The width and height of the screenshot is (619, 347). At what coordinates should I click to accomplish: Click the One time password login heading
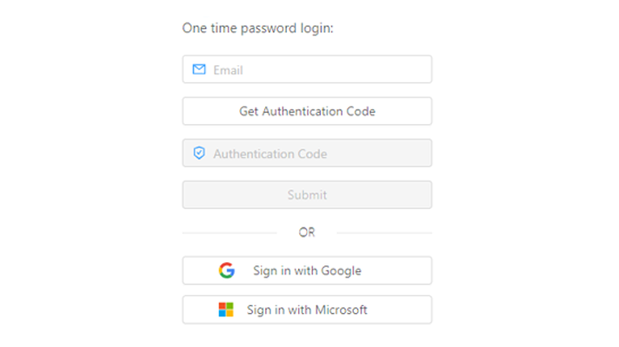point(258,29)
